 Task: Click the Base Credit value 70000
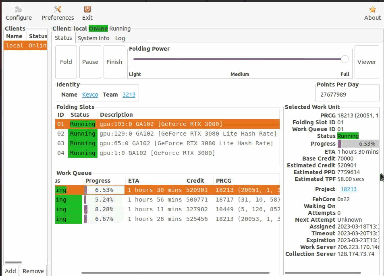[x=345, y=159]
